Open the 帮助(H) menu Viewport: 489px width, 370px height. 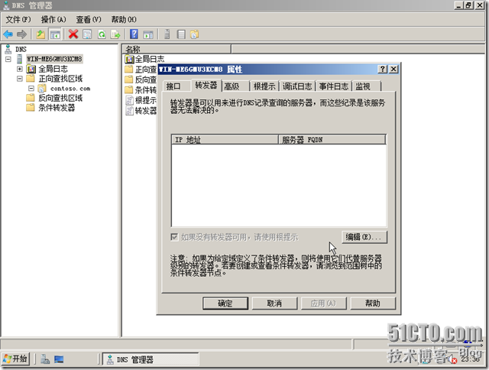click(124, 19)
